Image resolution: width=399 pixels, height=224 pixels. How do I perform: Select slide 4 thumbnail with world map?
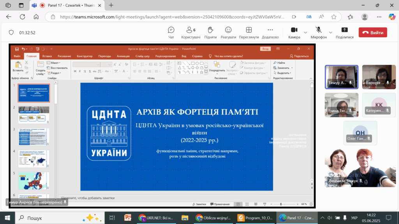[34, 159]
